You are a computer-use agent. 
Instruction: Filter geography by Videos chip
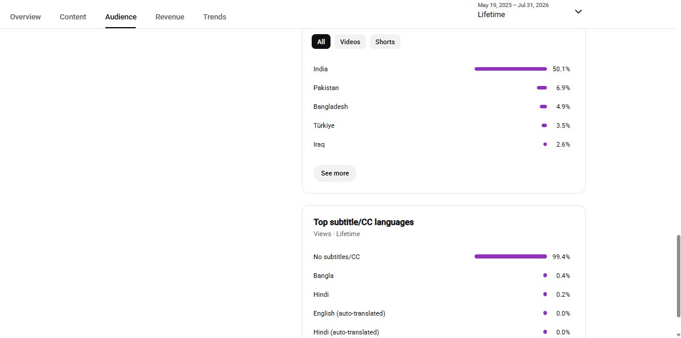[x=350, y=42]
